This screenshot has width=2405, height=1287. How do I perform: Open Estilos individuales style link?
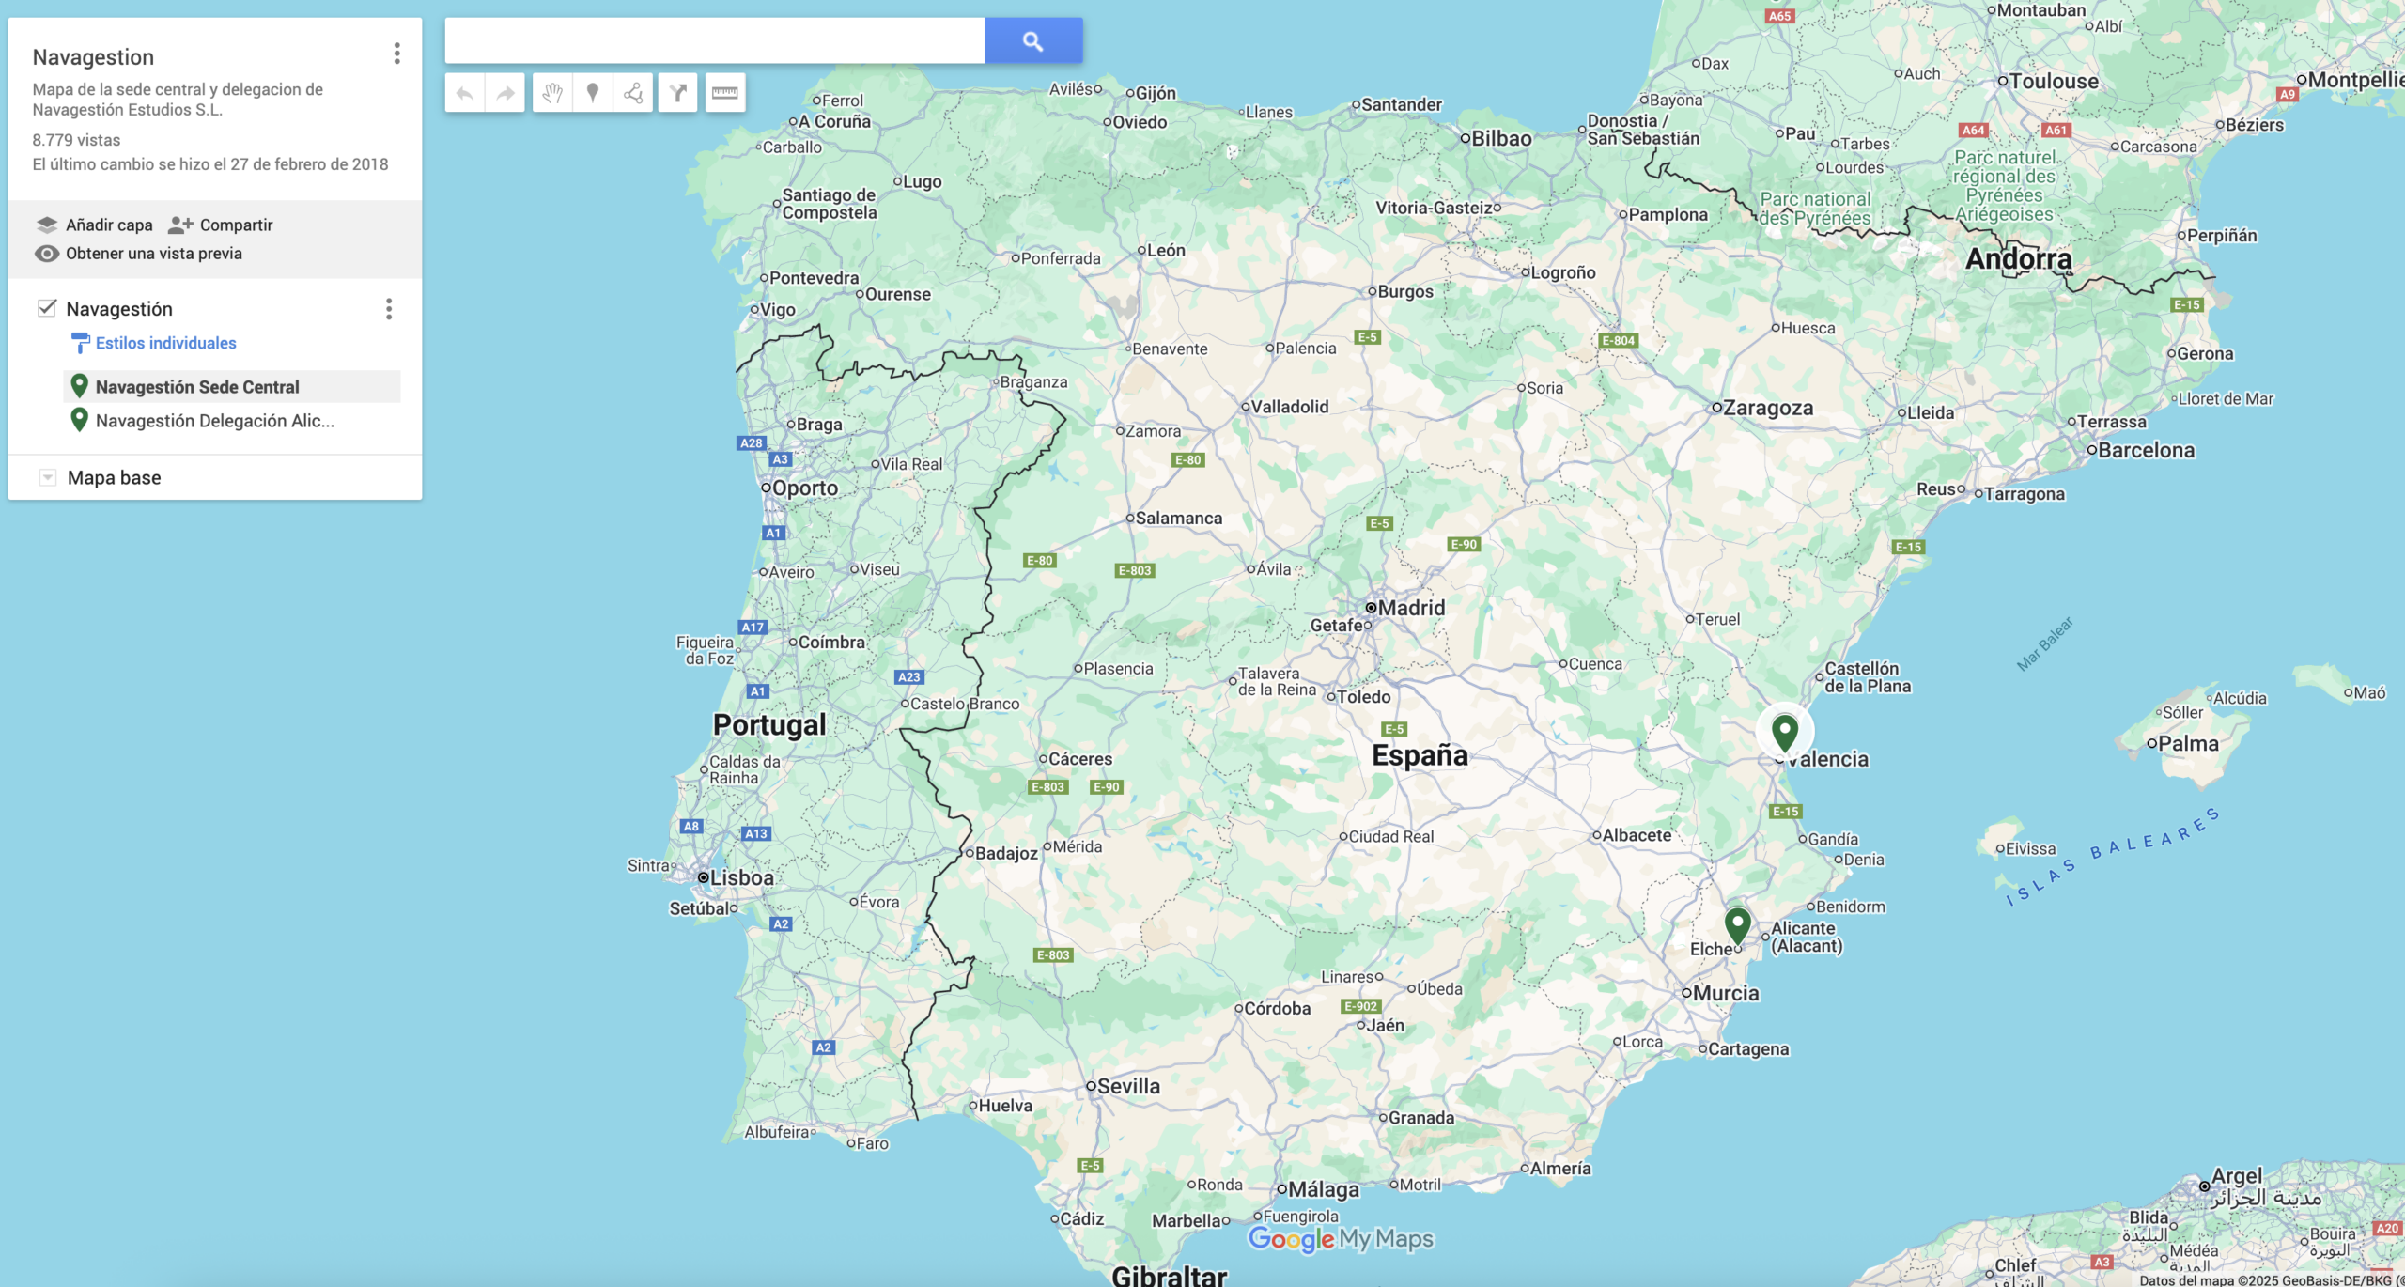[165, 343]
